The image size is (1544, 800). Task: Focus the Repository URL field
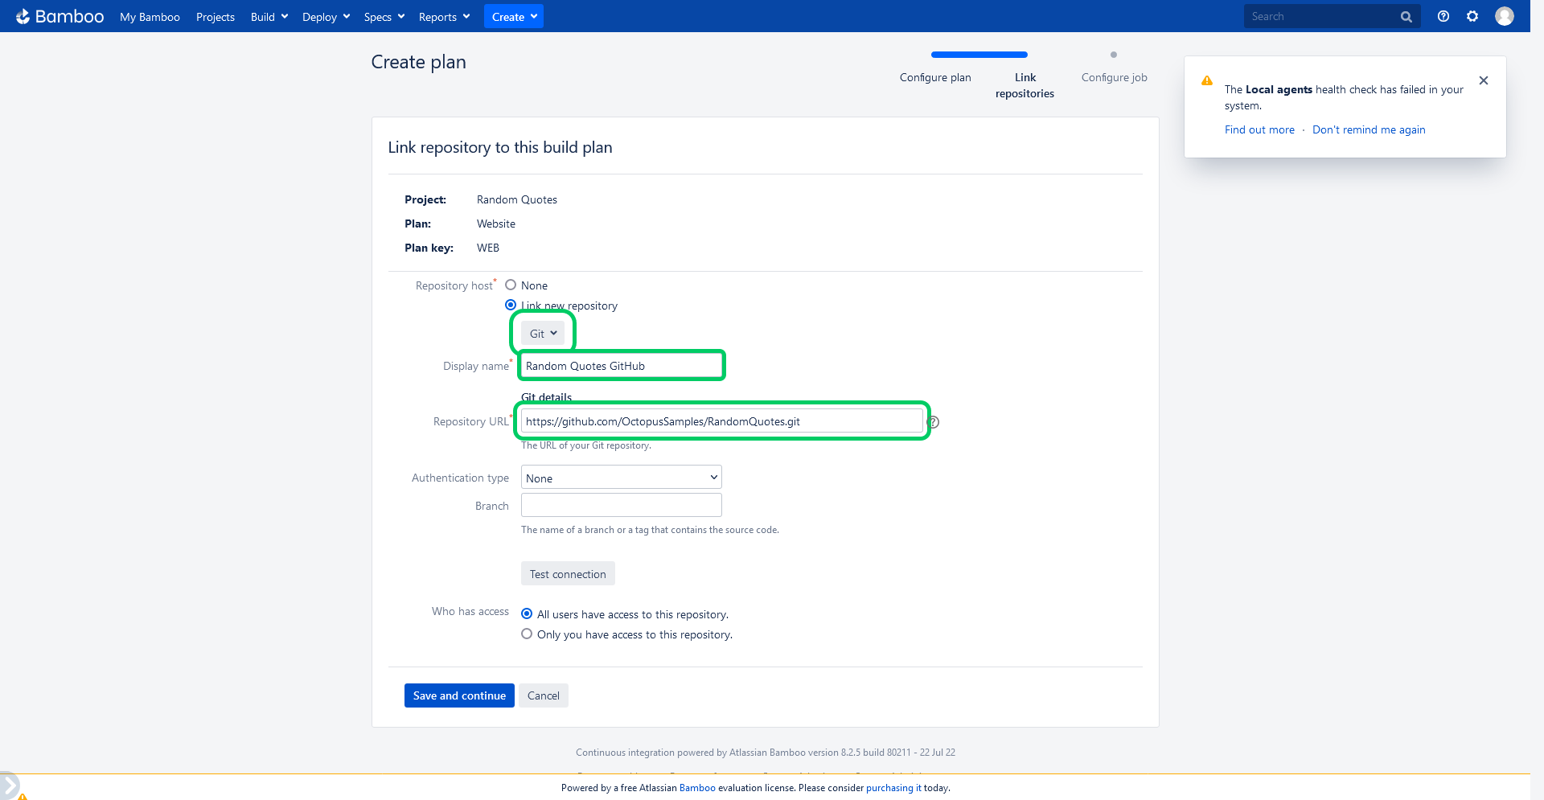point(722,421)
